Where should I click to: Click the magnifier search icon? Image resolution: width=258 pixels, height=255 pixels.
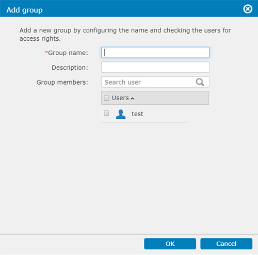[x=200, y=82]
